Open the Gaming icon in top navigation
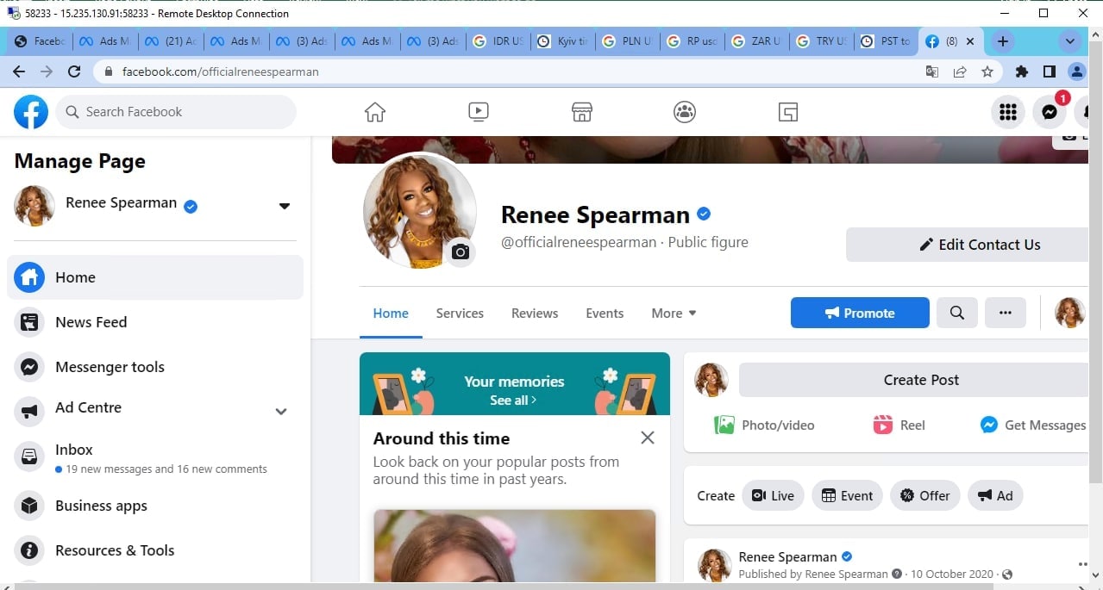 (x=787, y=112)
